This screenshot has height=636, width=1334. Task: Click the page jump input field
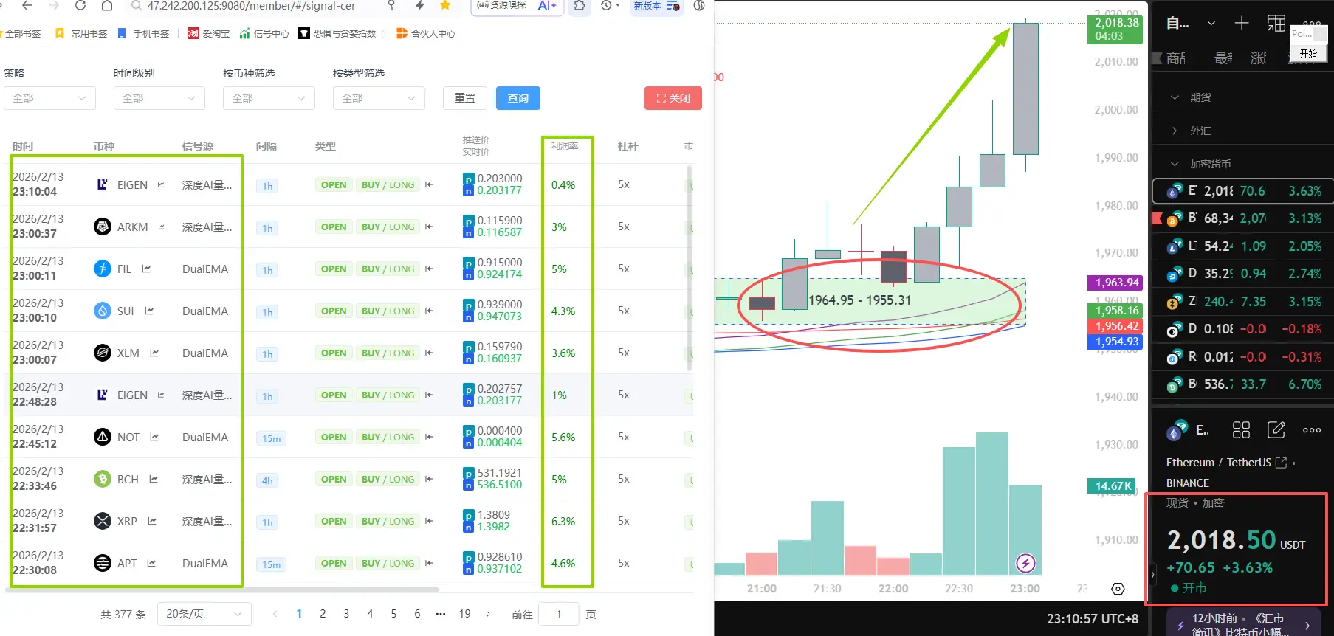point(559,615)
